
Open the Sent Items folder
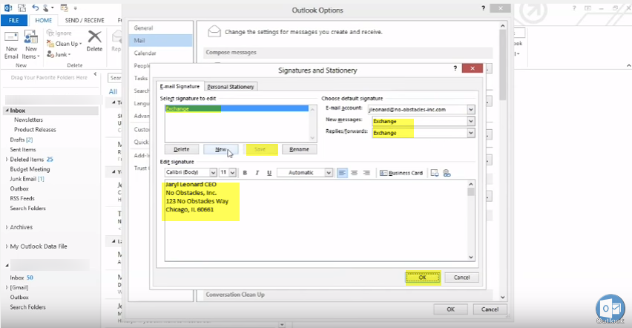point(22,149)
